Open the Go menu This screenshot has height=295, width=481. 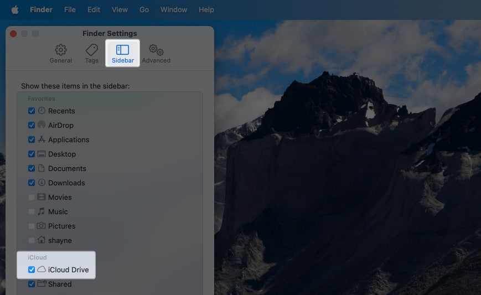click(144, 10)
